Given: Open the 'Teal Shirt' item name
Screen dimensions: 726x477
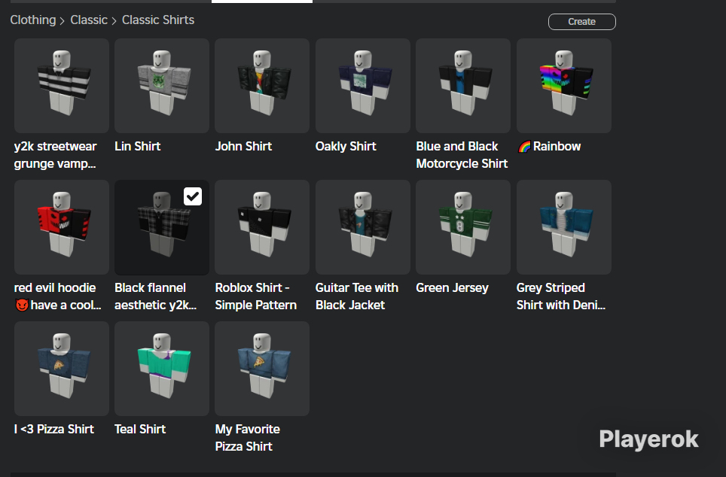Looking at the screenshot, I should 140,430.
